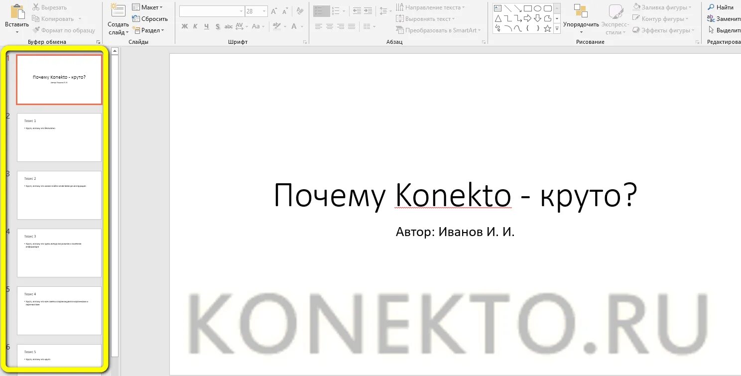741x376 pixels.
Task: Click the clear all formatting eraser icon
Action: [x=300, y=11]
